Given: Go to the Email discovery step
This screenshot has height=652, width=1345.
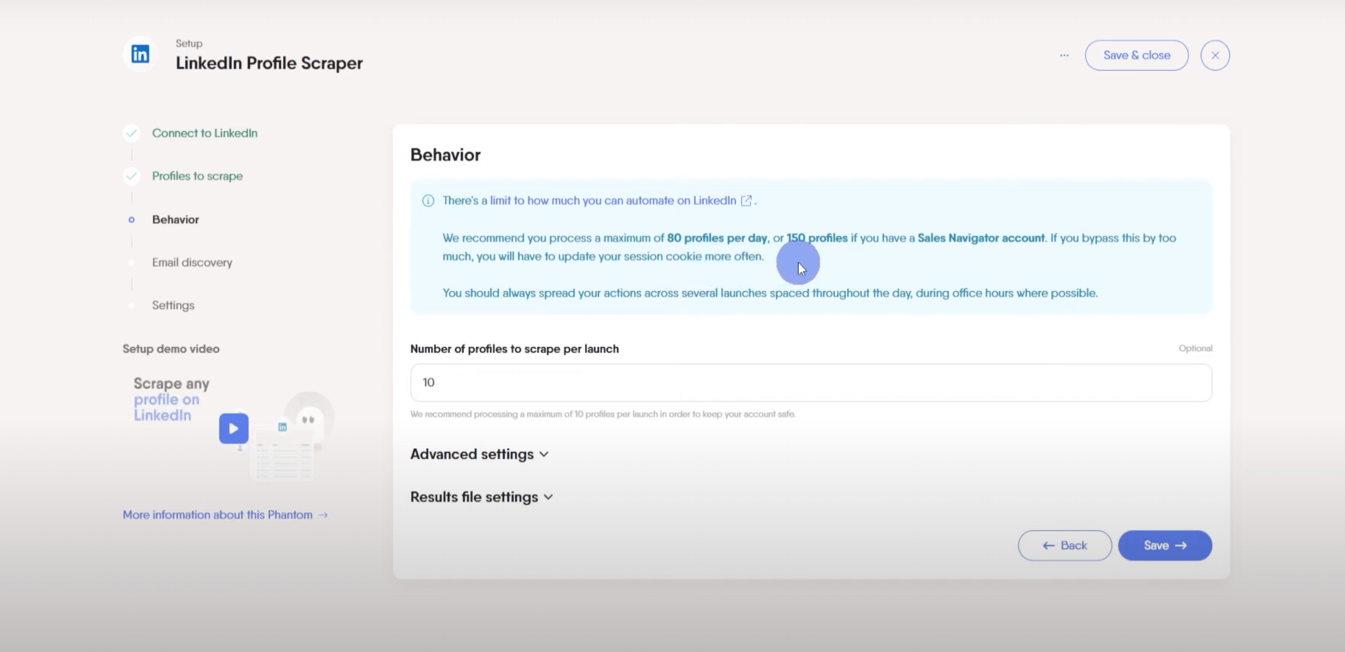Looking at the screenshot, I should click(x=191, y=263).
